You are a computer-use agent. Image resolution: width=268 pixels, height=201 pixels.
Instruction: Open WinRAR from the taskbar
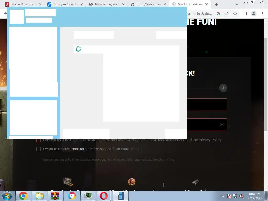click(55, 196)
